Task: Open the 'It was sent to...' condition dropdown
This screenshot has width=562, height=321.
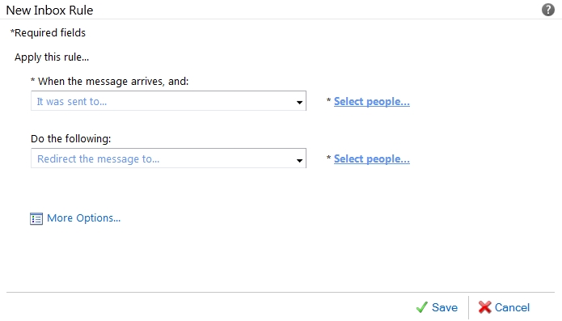Action: [168, 101]
